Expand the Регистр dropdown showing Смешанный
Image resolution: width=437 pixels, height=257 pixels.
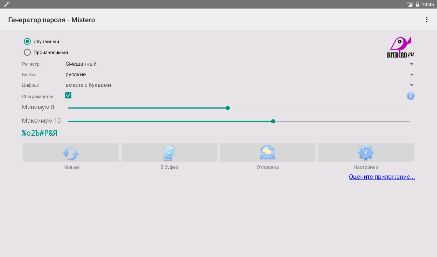click(x=240, y=64)
